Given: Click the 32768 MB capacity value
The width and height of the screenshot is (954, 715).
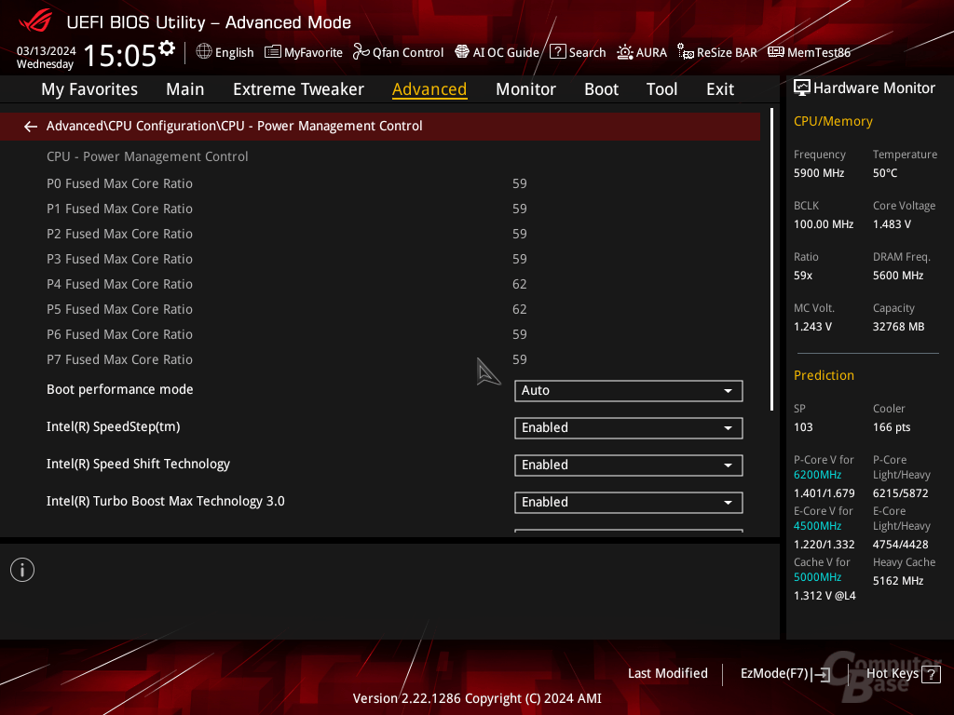Looking at the screenshot, I should point(899,327).
